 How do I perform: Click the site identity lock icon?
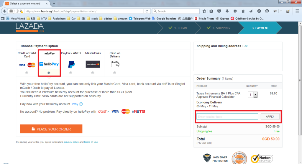pyautogui.click(x=21, y=11)
